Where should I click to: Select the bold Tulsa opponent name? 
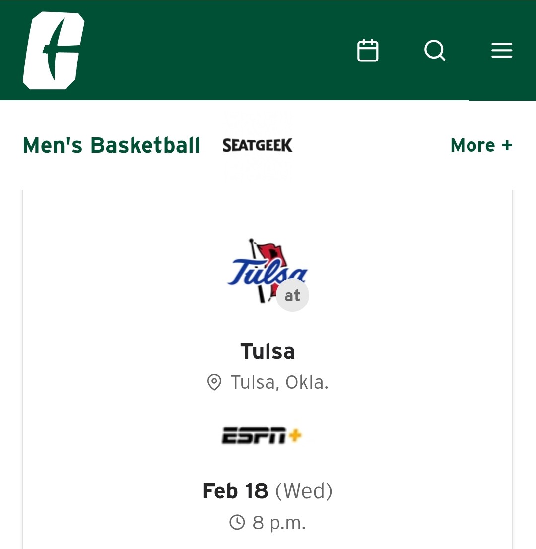point(268,351)
